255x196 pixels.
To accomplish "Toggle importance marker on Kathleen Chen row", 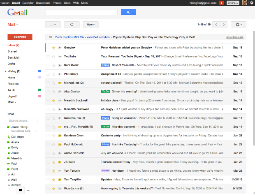I will [x=60, y=136].
